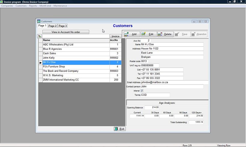Open the Maintenance menu
Viewport: 246px width, 147px height.
[x=60, y=6]
